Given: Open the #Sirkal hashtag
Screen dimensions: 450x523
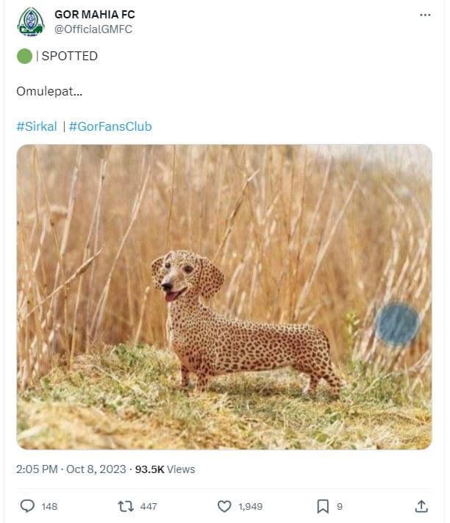Looking at the screenshot, I should (x=37, y=126).
